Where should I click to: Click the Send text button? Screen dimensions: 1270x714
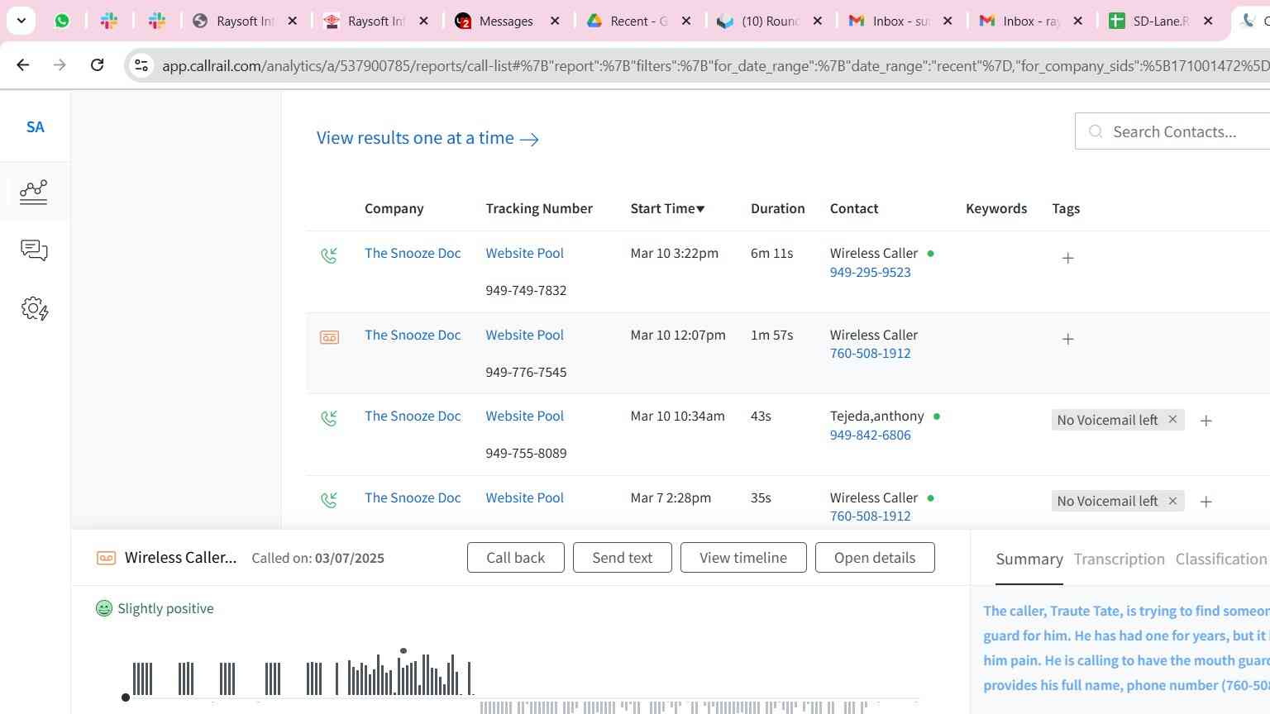click(x=623, y=558)
